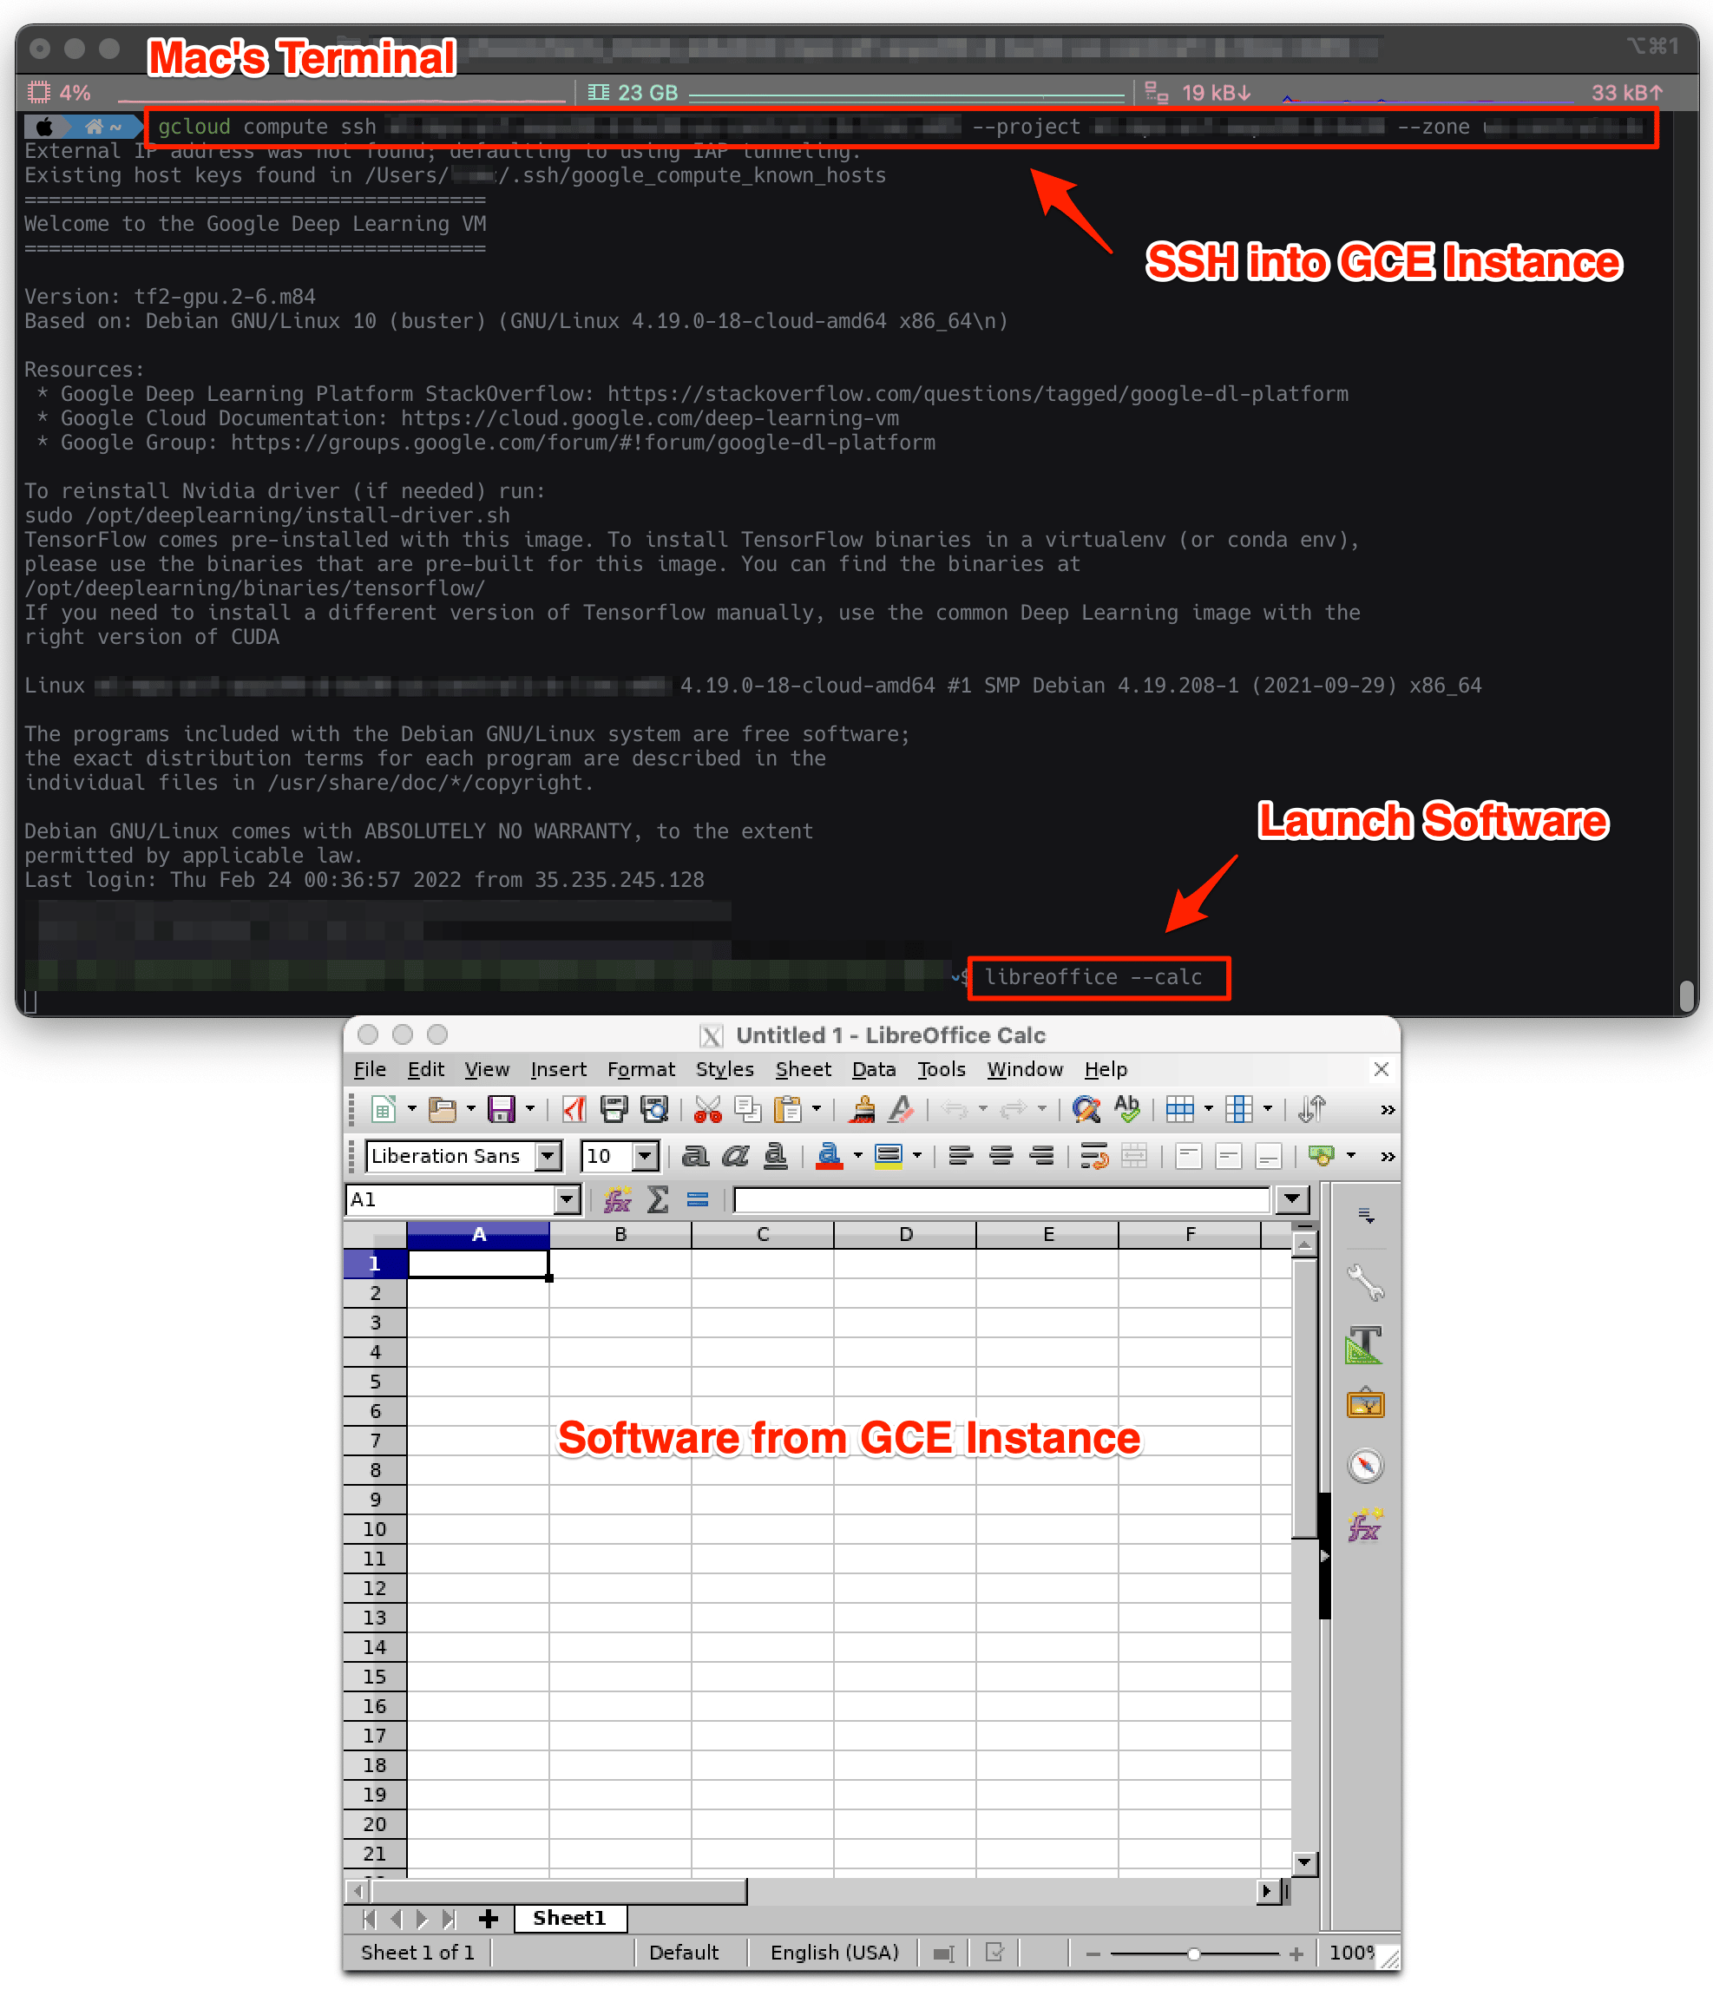Toggle the Print Preview icon
Screen dimensions: 1713x1996
point(654,1109)
